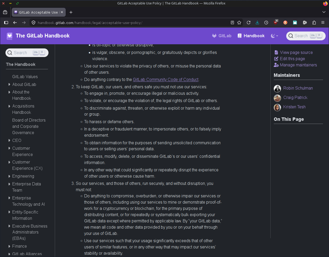Click Craig Patrick's avatar picture
Viewport: 329px width, 257px height.
[x=277, y=98]
